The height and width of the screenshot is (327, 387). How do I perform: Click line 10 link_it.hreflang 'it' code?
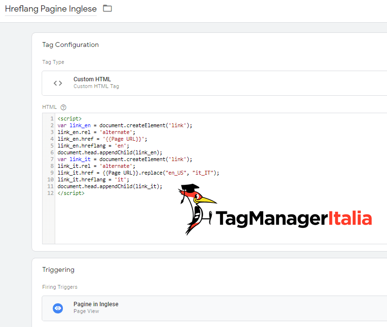point(93,179)
